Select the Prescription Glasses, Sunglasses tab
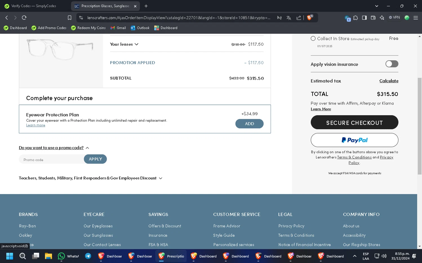The image size is (422, 263). [105, 6]
